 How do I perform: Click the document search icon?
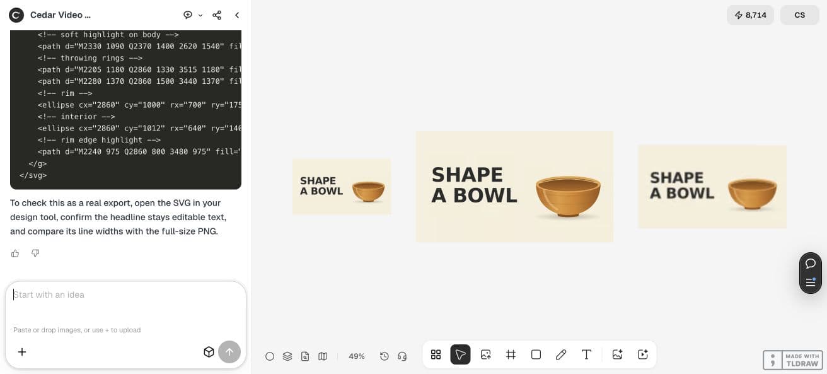(305, 356)
